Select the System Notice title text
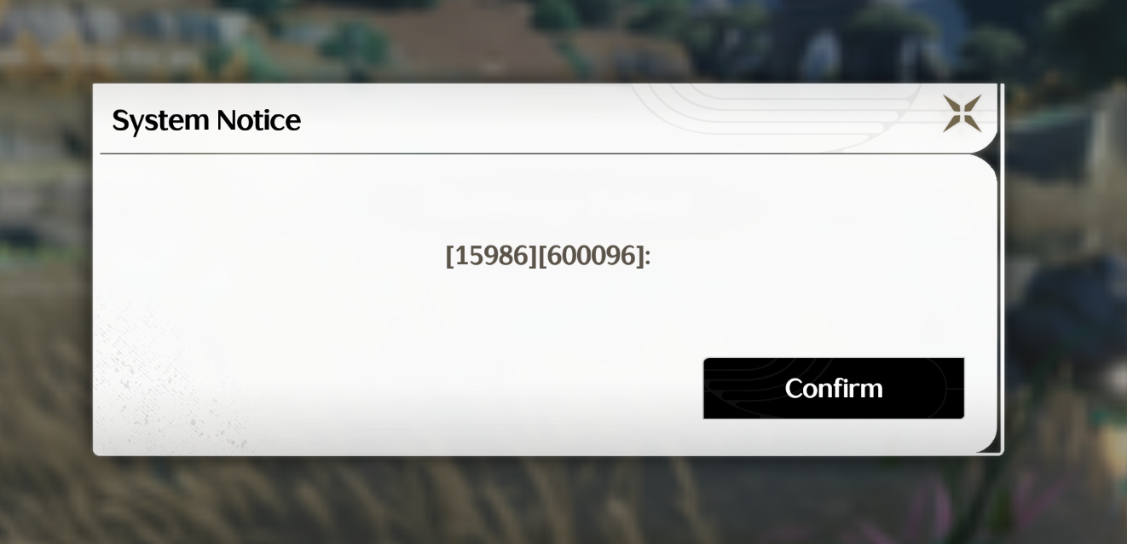The height and width of the screenshot is (544, 1127). [x=206, y=120]
